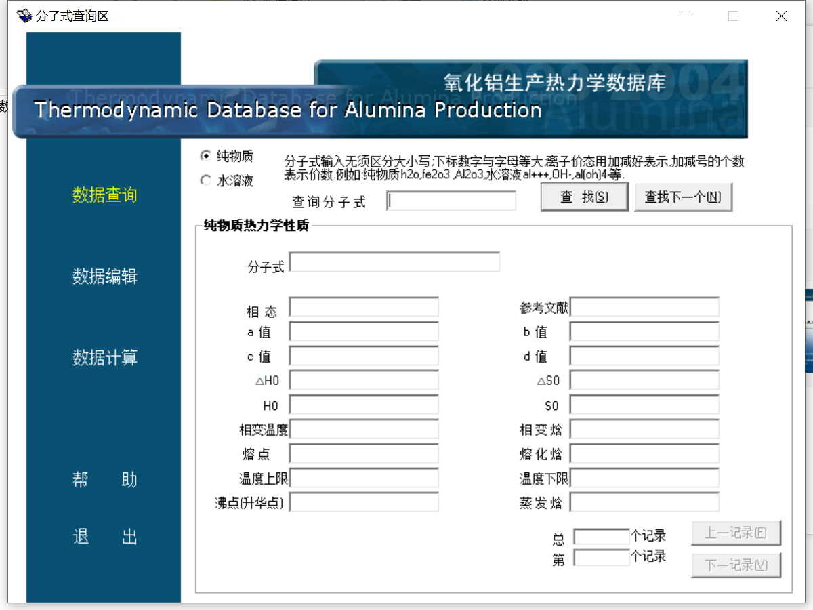Close the 分子式查询区 window
The image size is (813, 610).
[x=781, y=16]
